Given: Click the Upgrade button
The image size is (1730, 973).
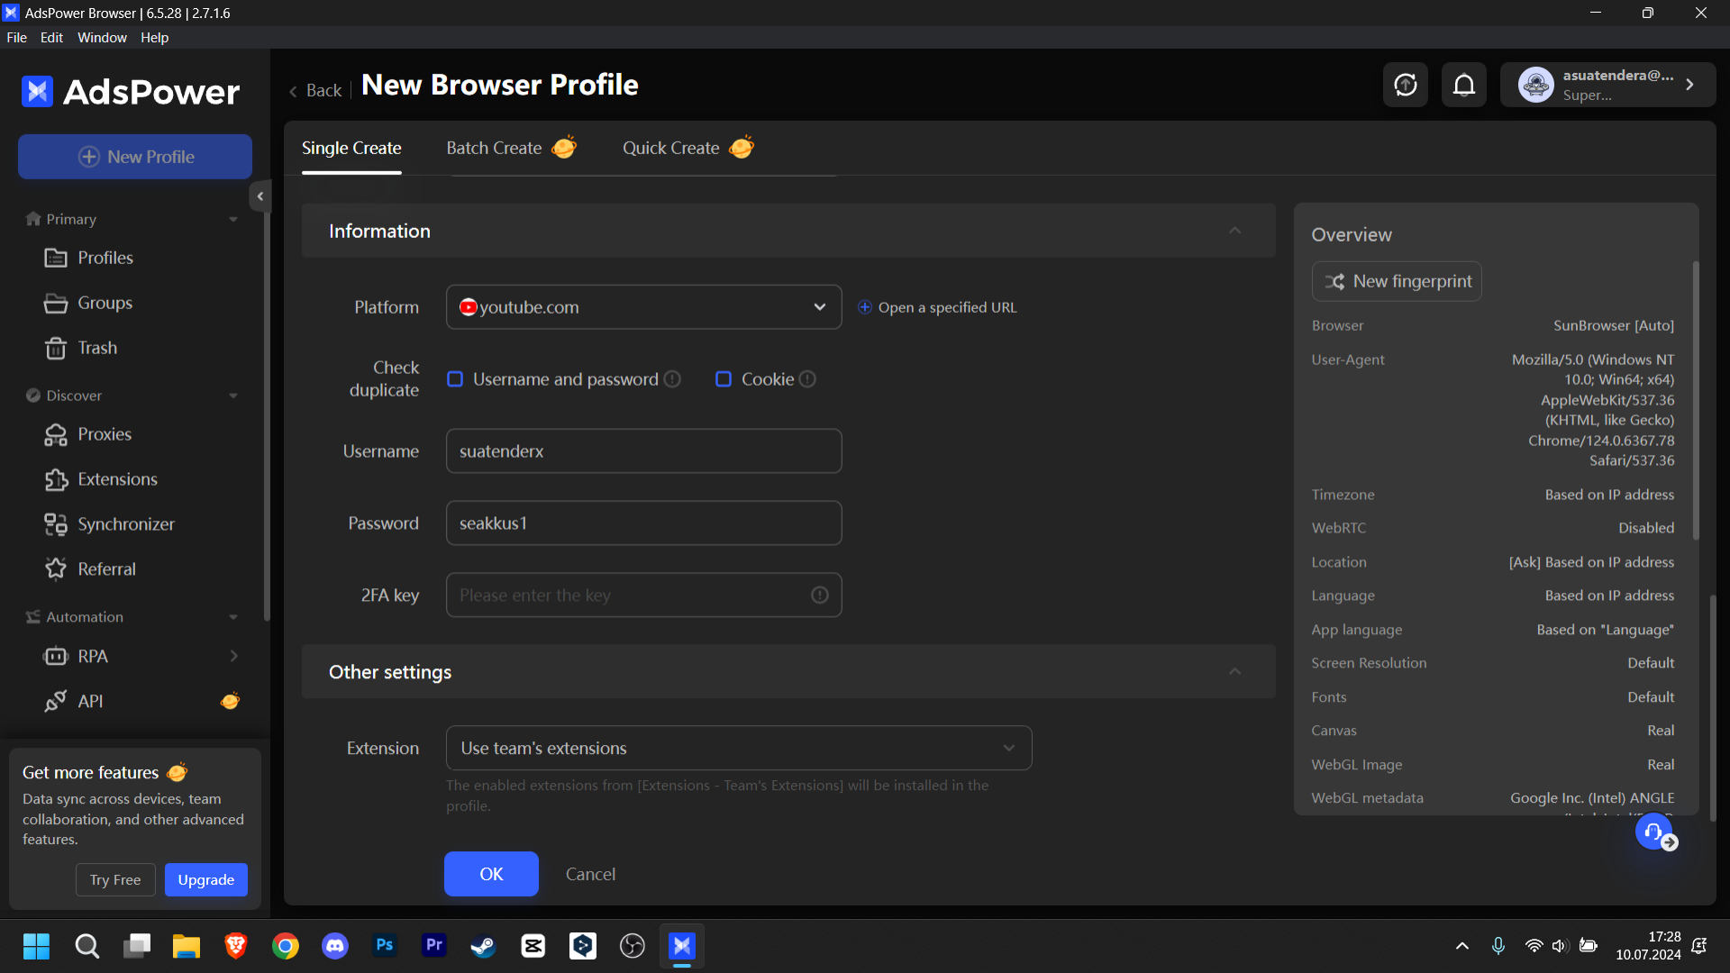Looking at the screenshot, I should click(x=206, y=880).
